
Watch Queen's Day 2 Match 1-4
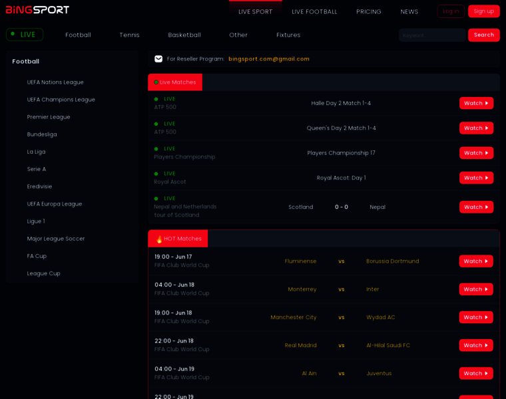[476, 128]
